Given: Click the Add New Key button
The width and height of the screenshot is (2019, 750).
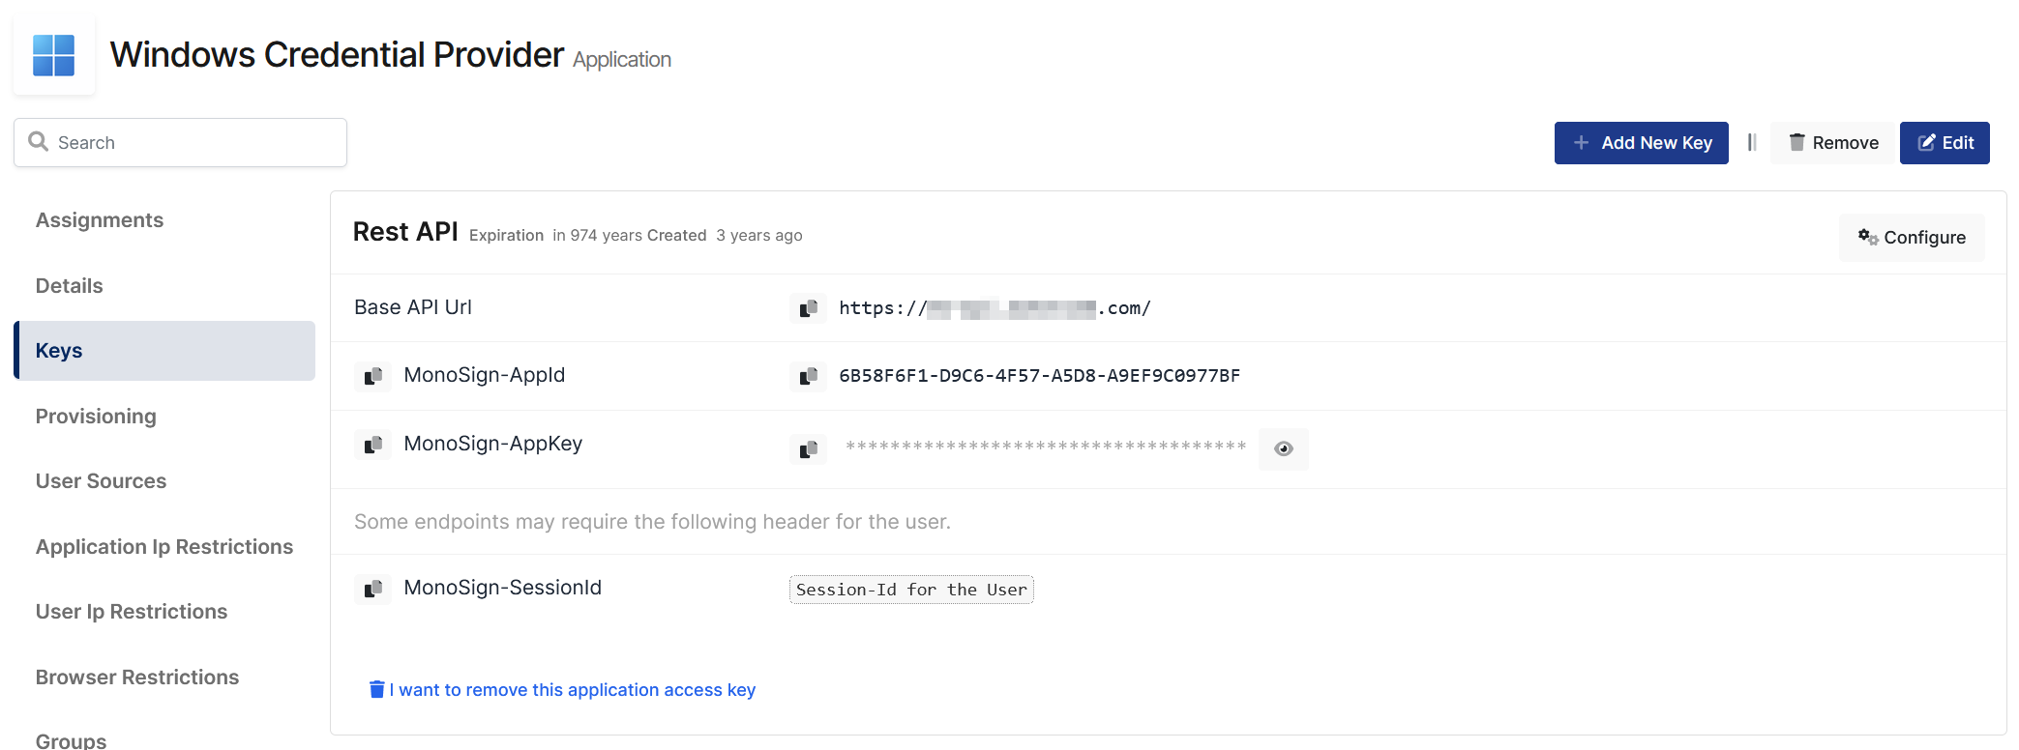Looking at the screenshot, I should click(1641, 143).
